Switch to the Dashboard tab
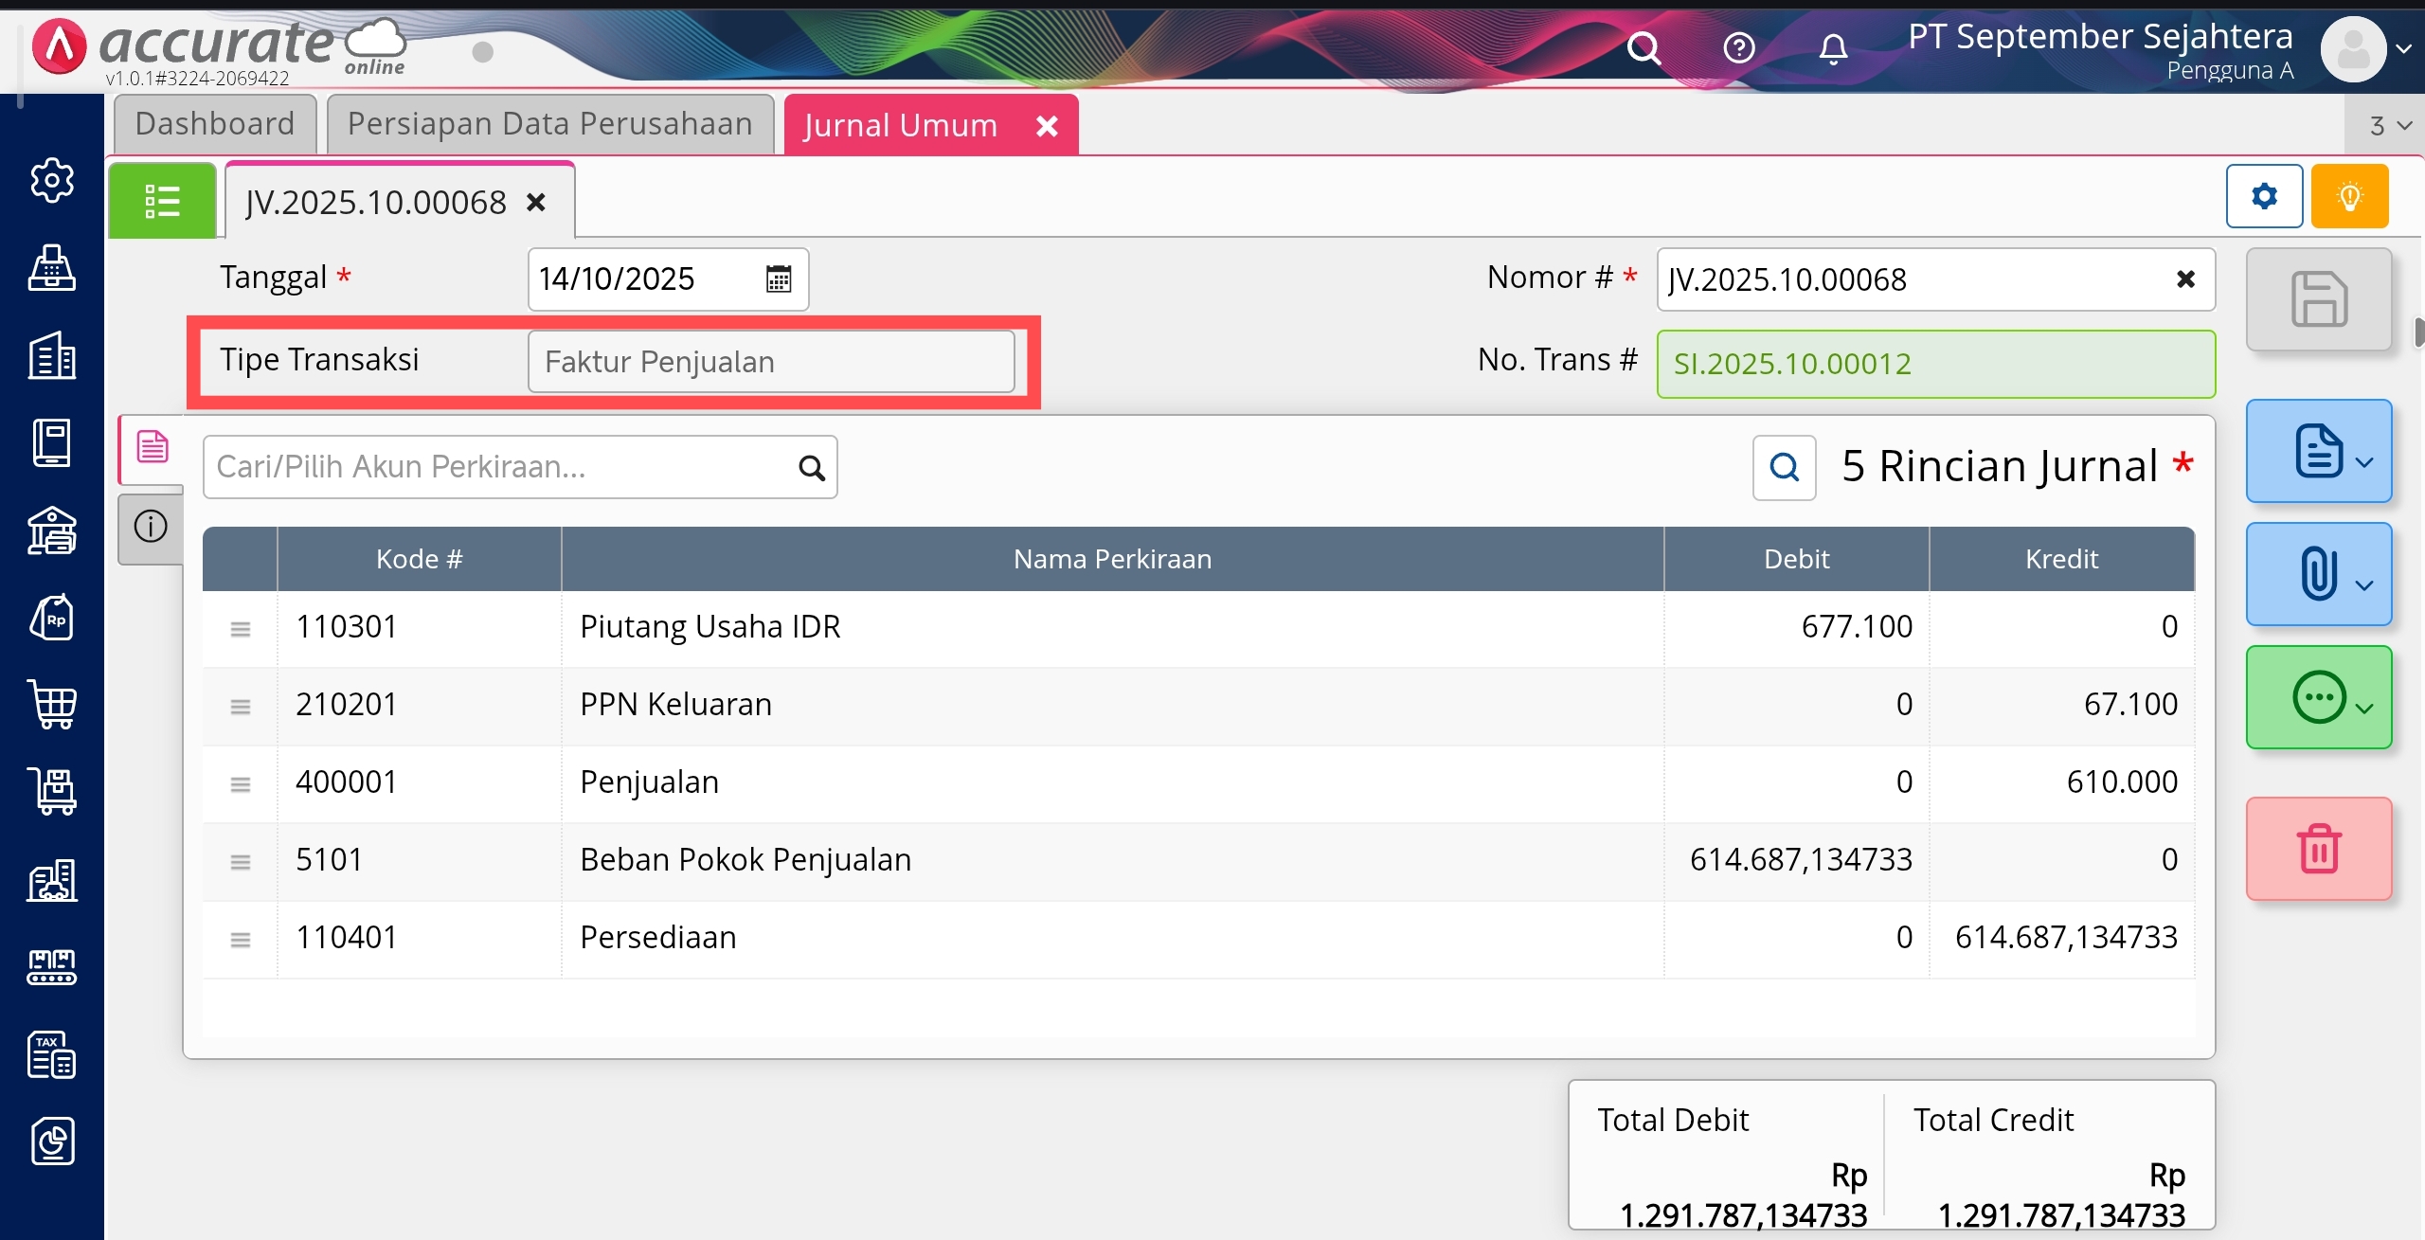 pos(215,124)
